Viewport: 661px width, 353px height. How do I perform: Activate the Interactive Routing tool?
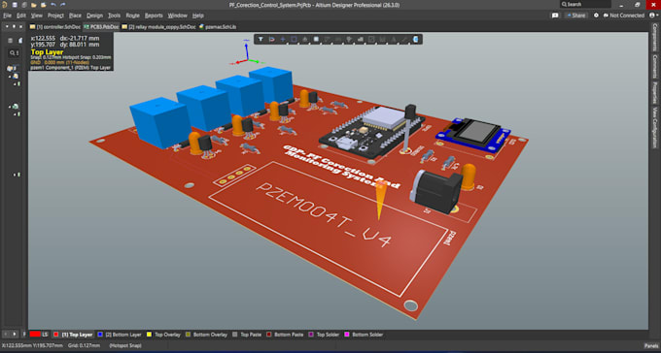pos(328,39)
